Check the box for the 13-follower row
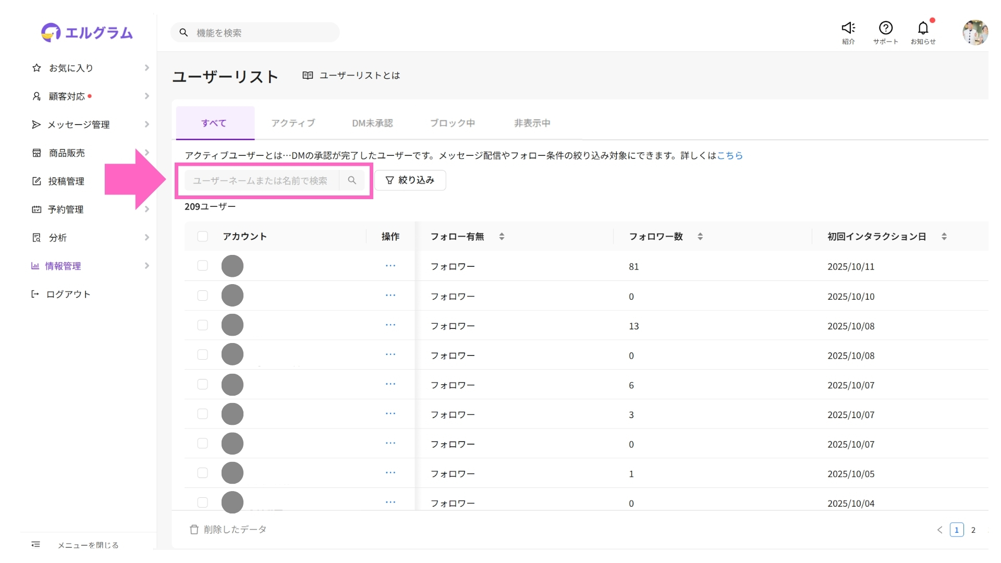1001x563 pixels. click(x=203, y=325)
